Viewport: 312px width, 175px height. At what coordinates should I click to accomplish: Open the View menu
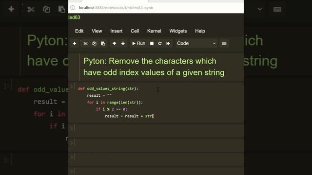click(x=97, y=31)
